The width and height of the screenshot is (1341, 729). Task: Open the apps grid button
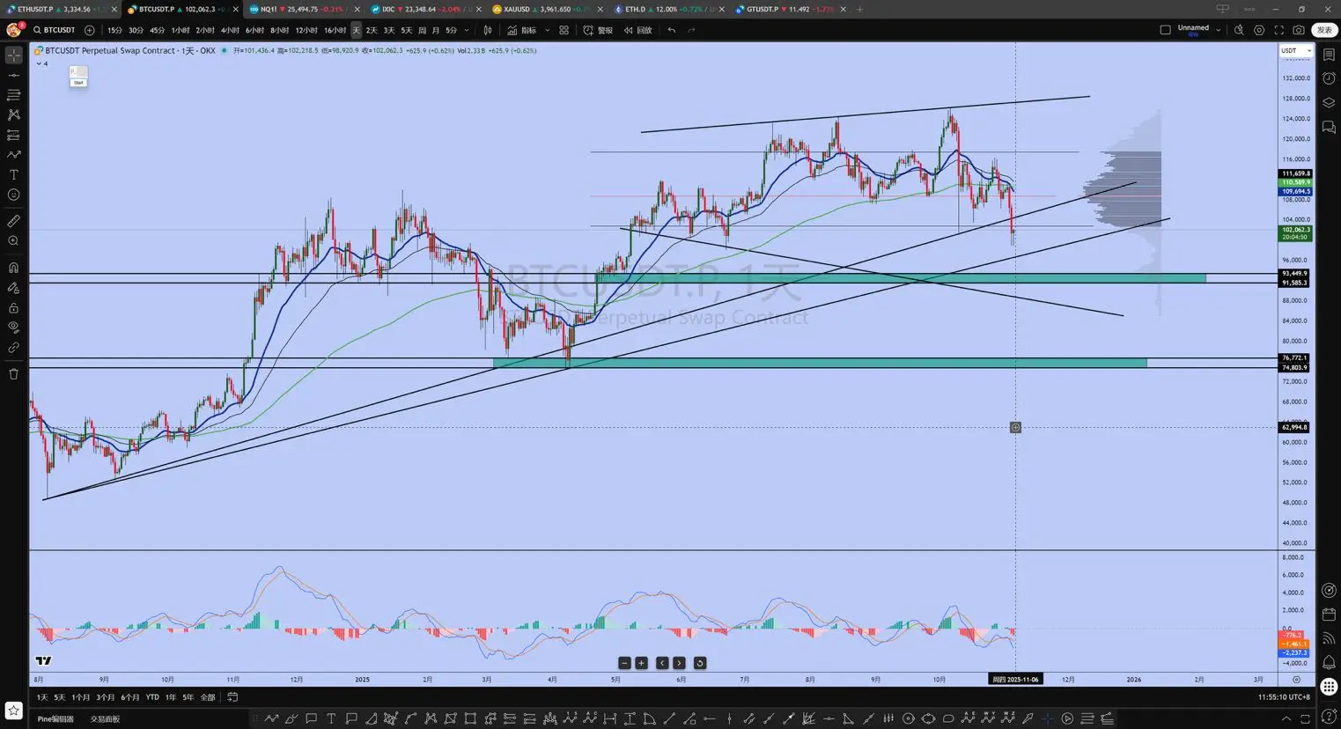1329,687
